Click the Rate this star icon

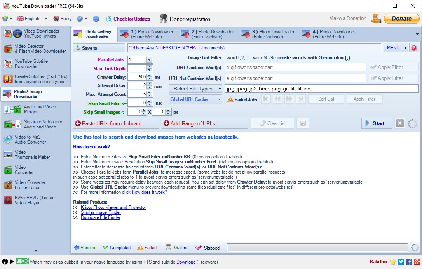393,262
